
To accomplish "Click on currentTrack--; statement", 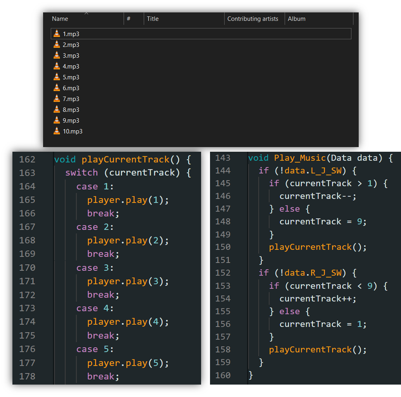I will (318, 196).
